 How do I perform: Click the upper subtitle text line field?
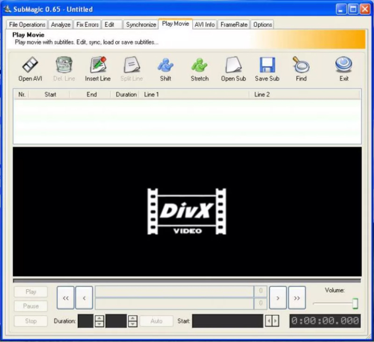(174, 291)
